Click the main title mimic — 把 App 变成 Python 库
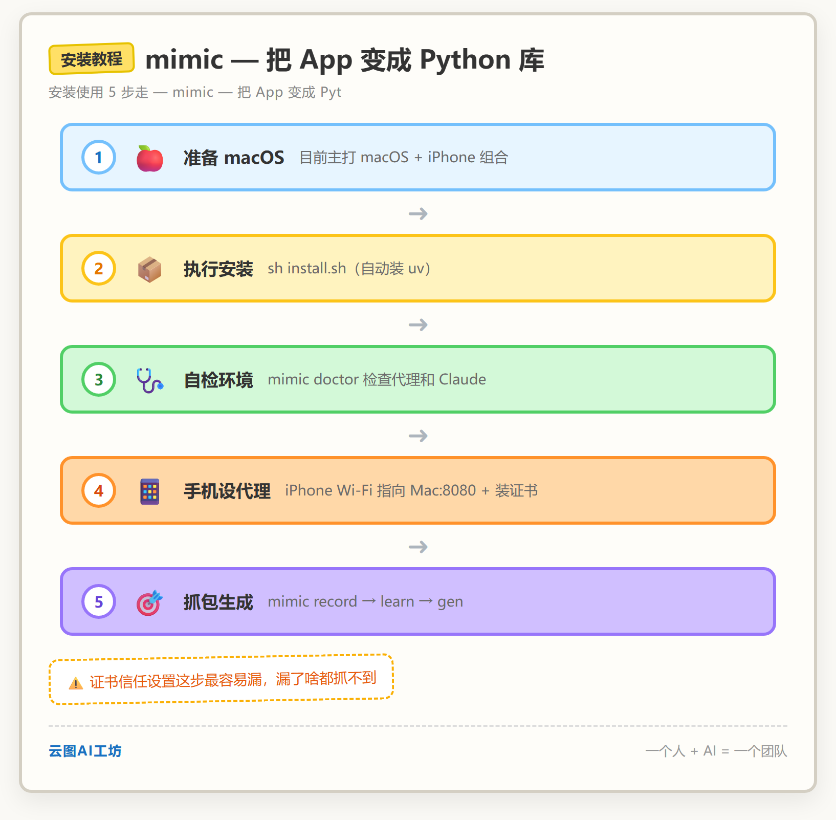Viewport: 836px width, 820px height. (x=345, y=60)
